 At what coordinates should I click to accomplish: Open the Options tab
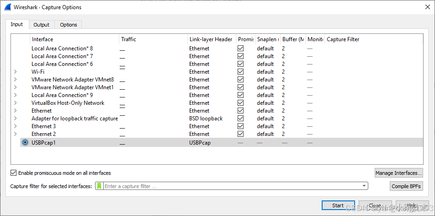coord(68,25)
